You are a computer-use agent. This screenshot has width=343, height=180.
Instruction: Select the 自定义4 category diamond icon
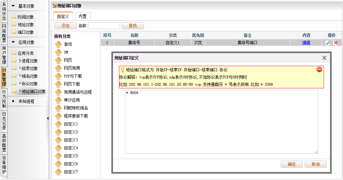point(58,148)
